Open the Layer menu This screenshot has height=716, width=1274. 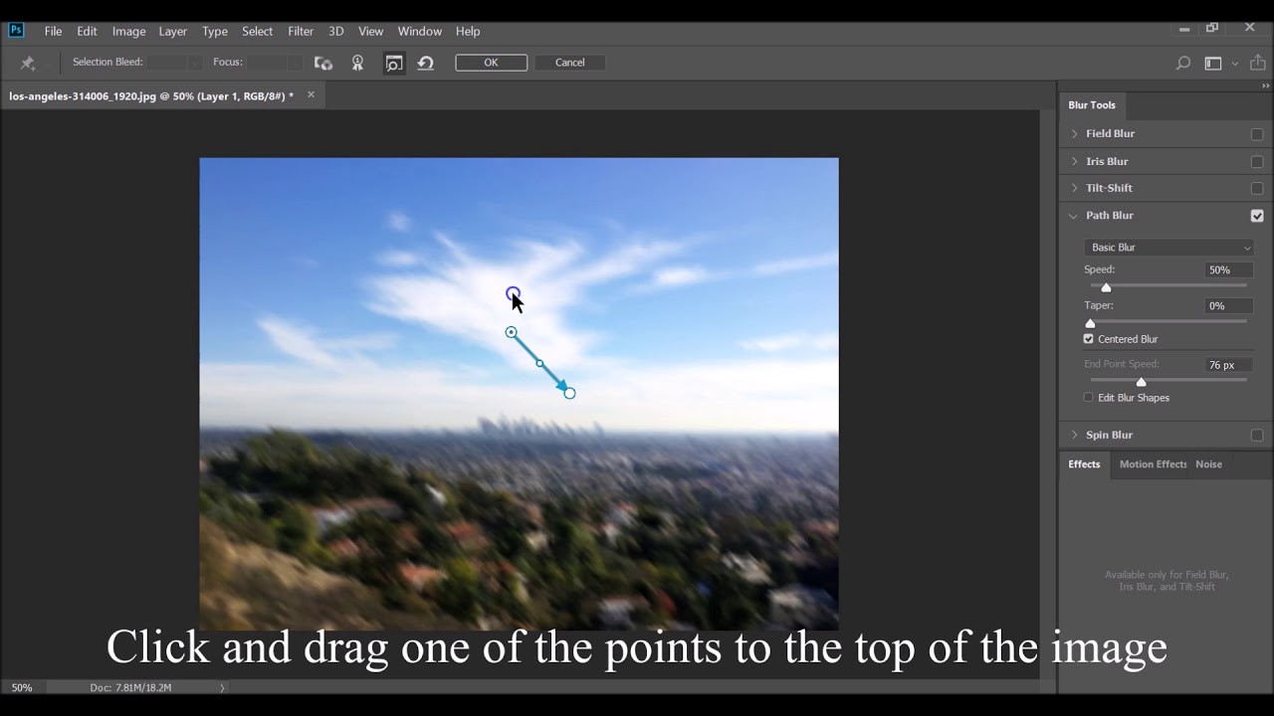tap(172, 31)
